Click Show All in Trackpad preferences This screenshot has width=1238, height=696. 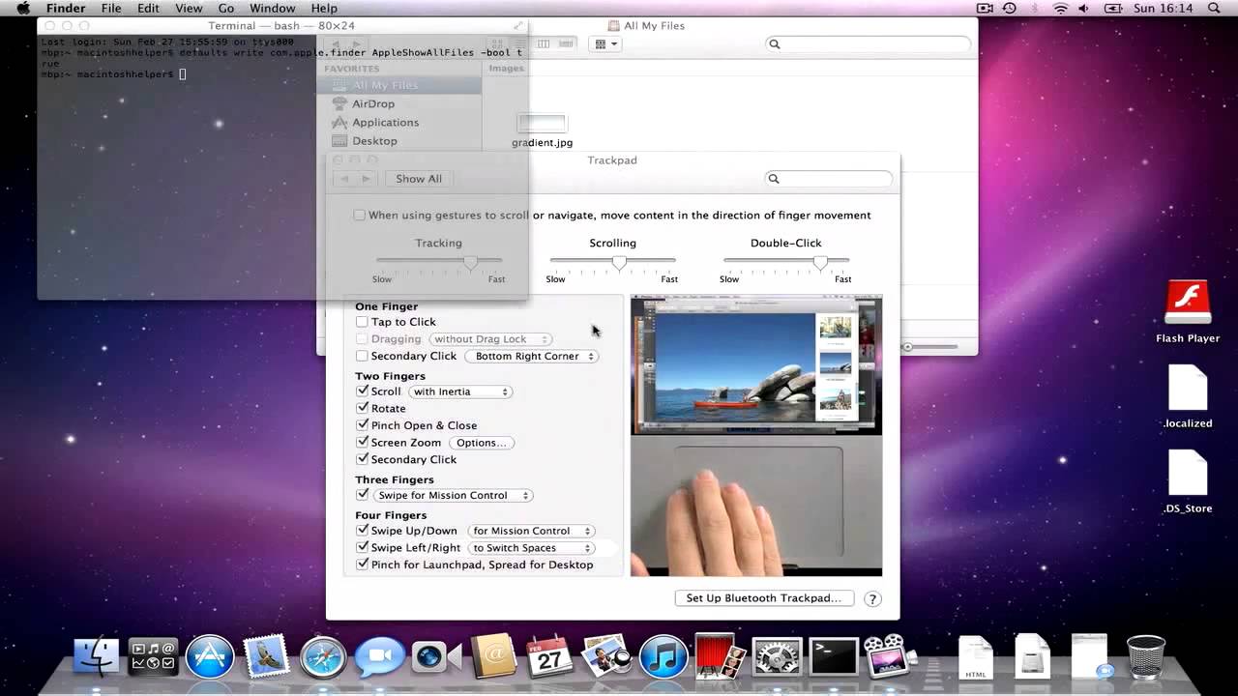tap(419, 179)
